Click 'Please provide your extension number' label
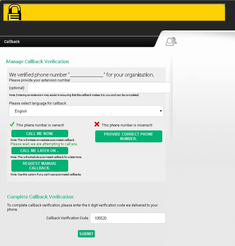This screenshot has width=235, height=246. [39, 80]
